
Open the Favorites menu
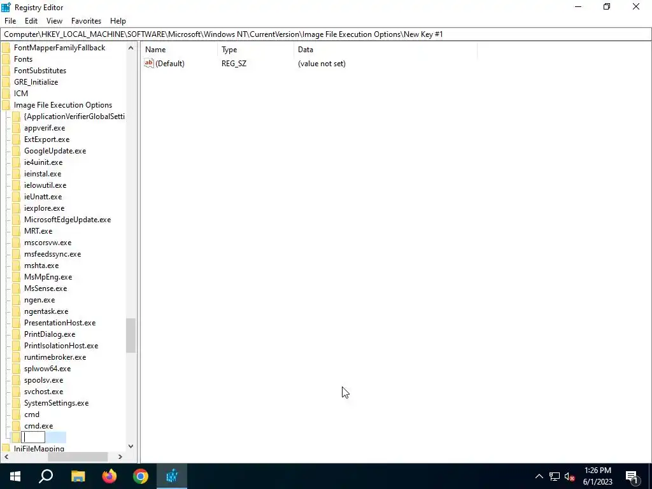pos(86,21)
